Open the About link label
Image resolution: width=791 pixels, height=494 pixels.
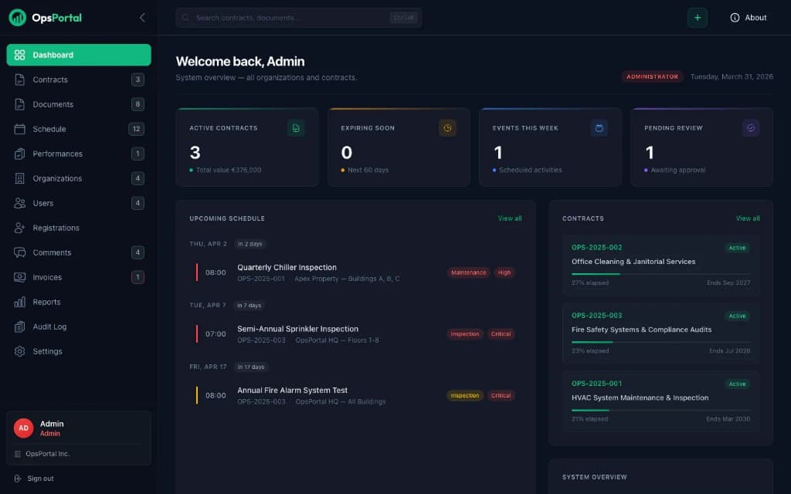pos(755,18)
